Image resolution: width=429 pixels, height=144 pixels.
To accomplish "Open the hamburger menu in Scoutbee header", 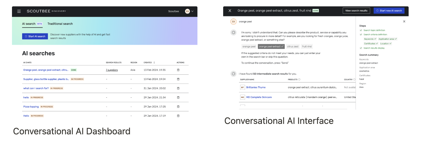I will pyautogui.click(x=19, y=11).
